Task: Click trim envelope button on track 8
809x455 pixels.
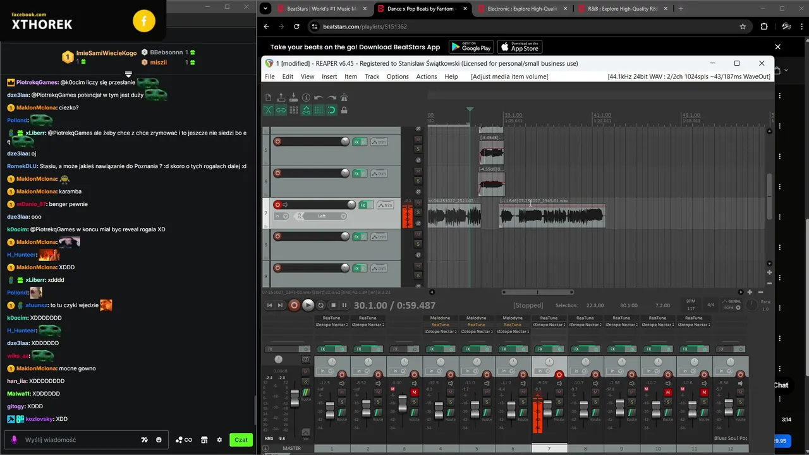Action: (379, 236)
